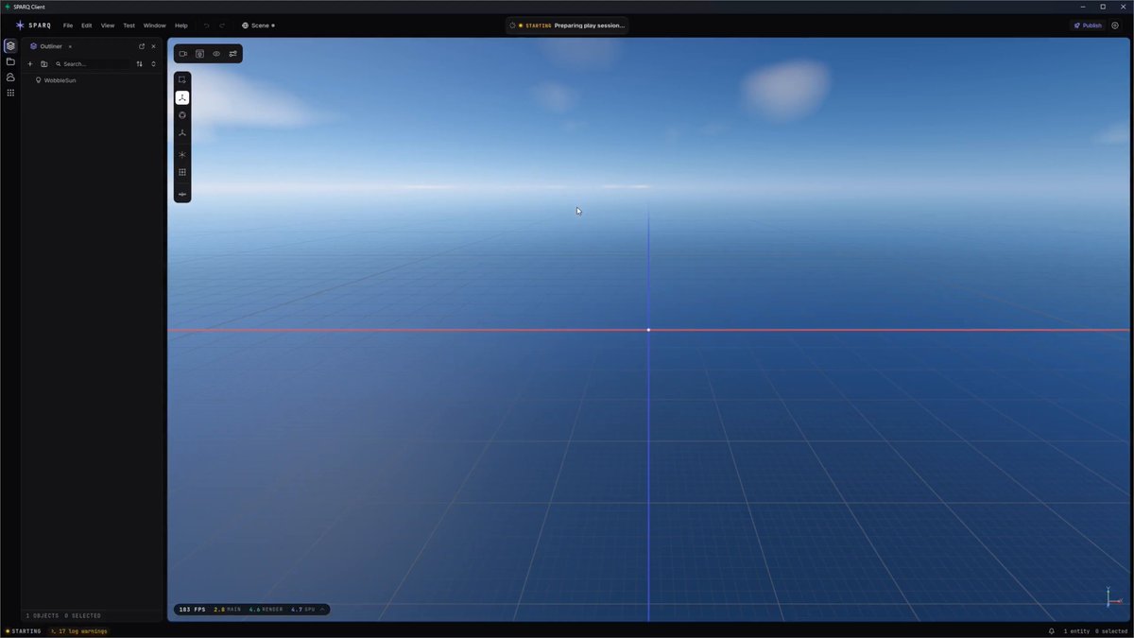Open the notifications bell in status bar

1052,630
